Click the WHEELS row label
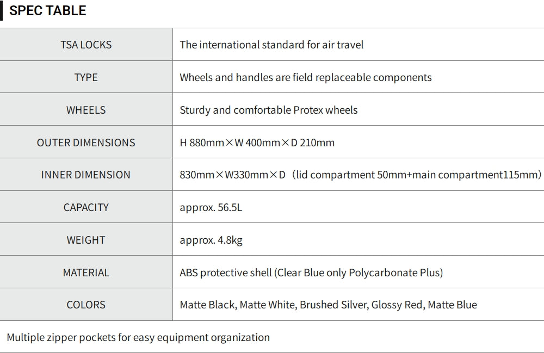544x353 pixels. [x=86, y=110]
